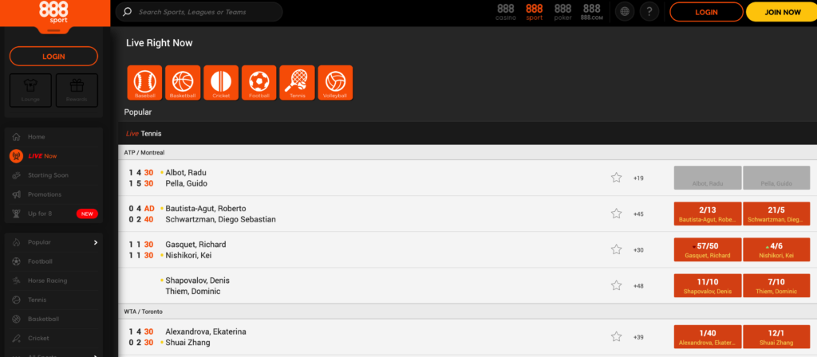
Task: Bet on Shuai Zhang at 12/1
Action: pyautogui.click(x=776, y=337)
